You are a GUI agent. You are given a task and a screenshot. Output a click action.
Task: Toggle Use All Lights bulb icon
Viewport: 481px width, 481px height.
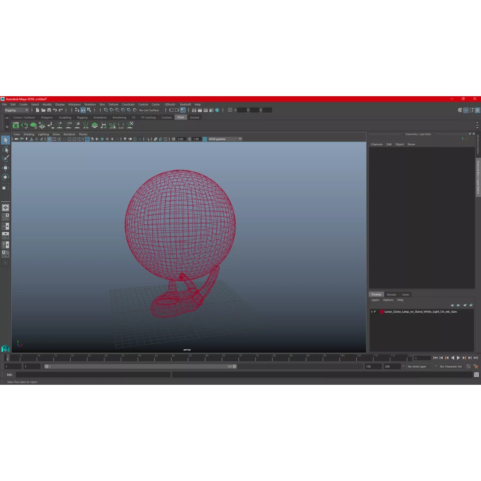[112, 139]
